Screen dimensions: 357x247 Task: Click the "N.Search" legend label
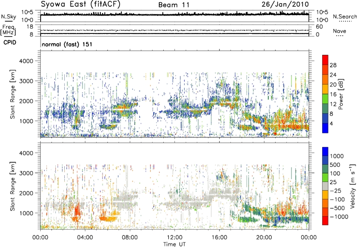(345, 16)
